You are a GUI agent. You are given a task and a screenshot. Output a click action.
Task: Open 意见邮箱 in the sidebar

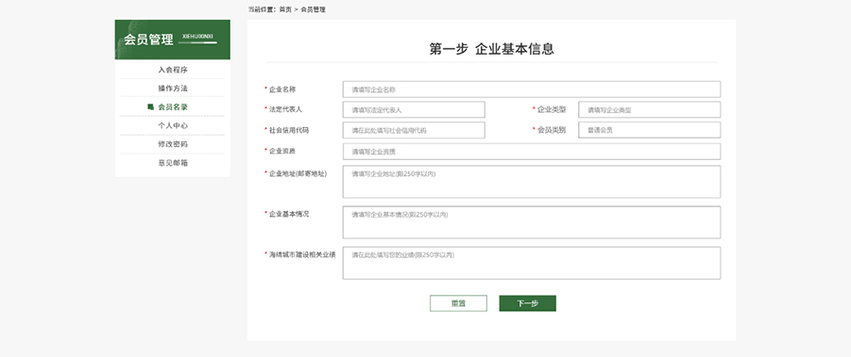pyautogui.click(x=173, y=163)
